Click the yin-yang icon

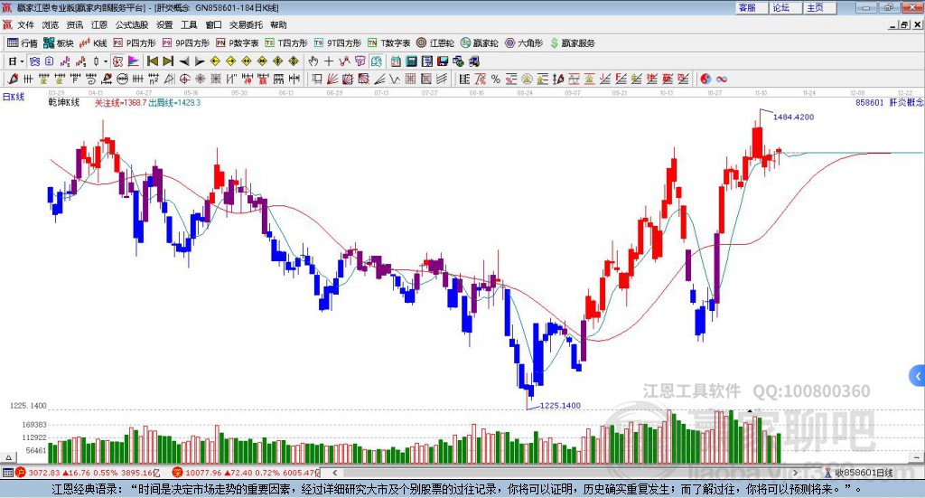click(x=705, y=79)
